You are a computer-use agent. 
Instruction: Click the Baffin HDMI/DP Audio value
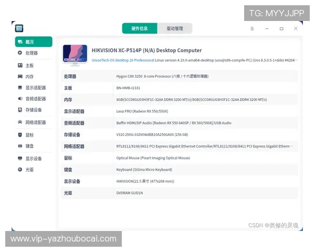(x=174, y=123)
